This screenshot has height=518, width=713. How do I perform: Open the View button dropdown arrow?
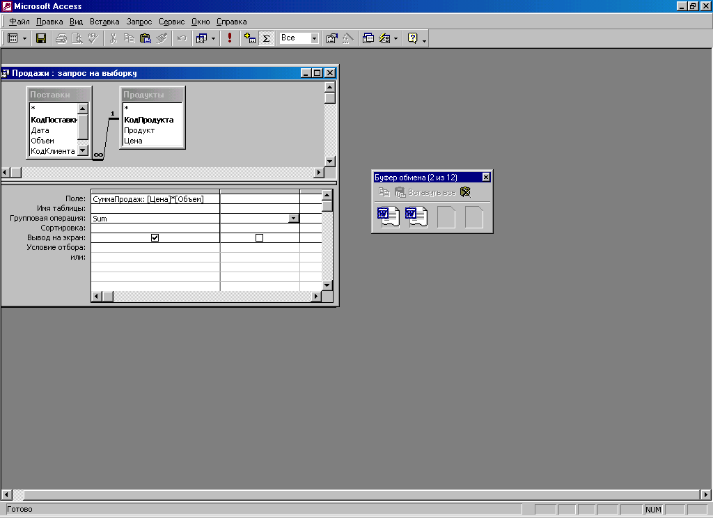click(x=24, y=39)
